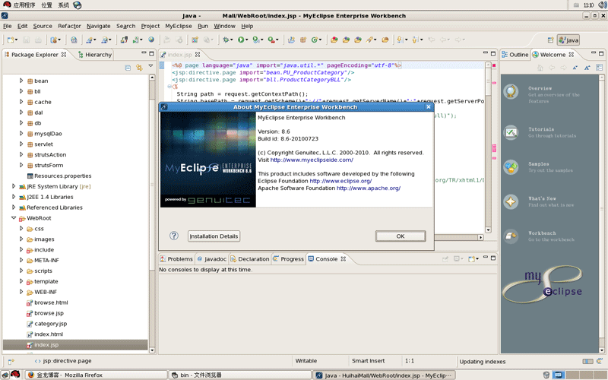608x380 pixels.
Task: Open the myeclipseide.com link
Action: 312,160
